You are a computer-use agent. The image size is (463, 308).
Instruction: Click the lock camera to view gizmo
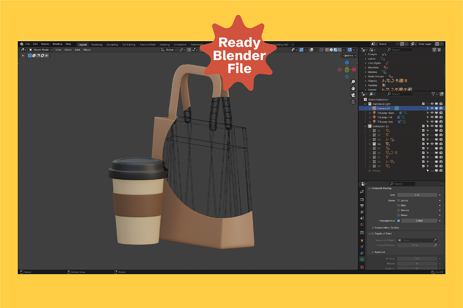click(x=353, y=102)
